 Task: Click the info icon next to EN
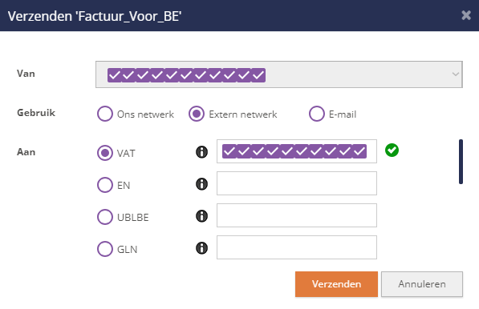(201, 184)
